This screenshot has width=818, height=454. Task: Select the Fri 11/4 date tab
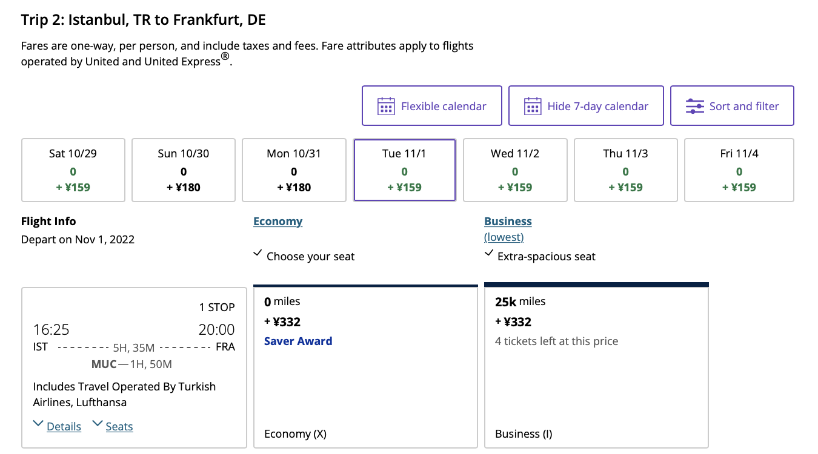(x=739, y=170)
